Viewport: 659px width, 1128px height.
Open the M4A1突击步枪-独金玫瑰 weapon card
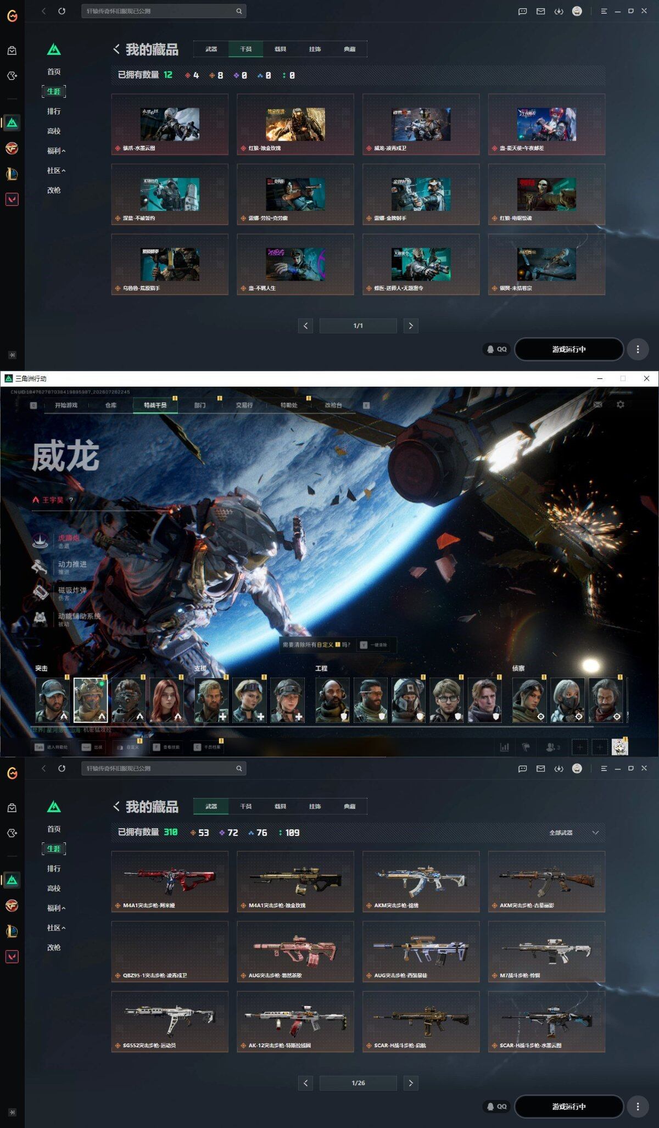(x=295, y=882)
